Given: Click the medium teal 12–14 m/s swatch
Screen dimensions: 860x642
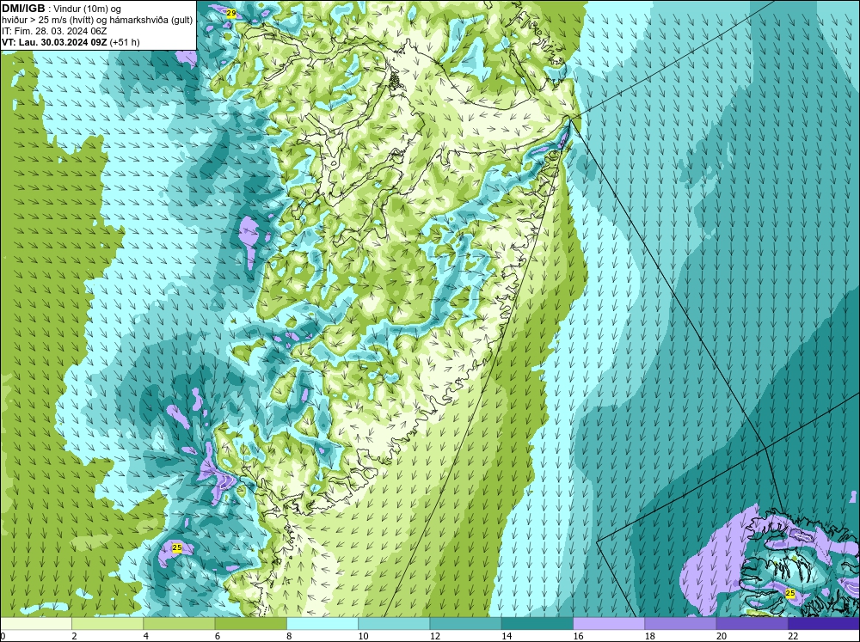Looking at the screenshot, I should coord(465,624).
